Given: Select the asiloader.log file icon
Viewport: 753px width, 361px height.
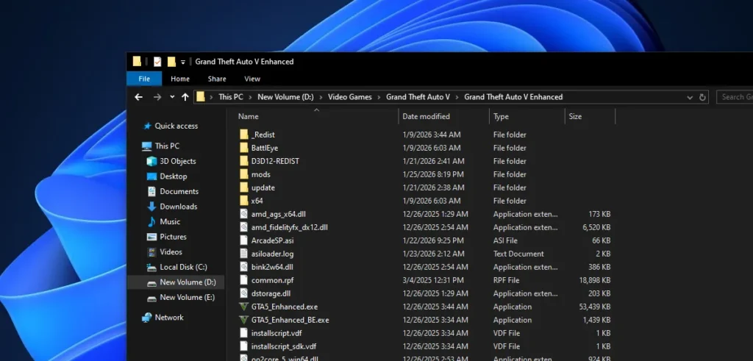Looking at the screenshot, I should coord(244,254).
